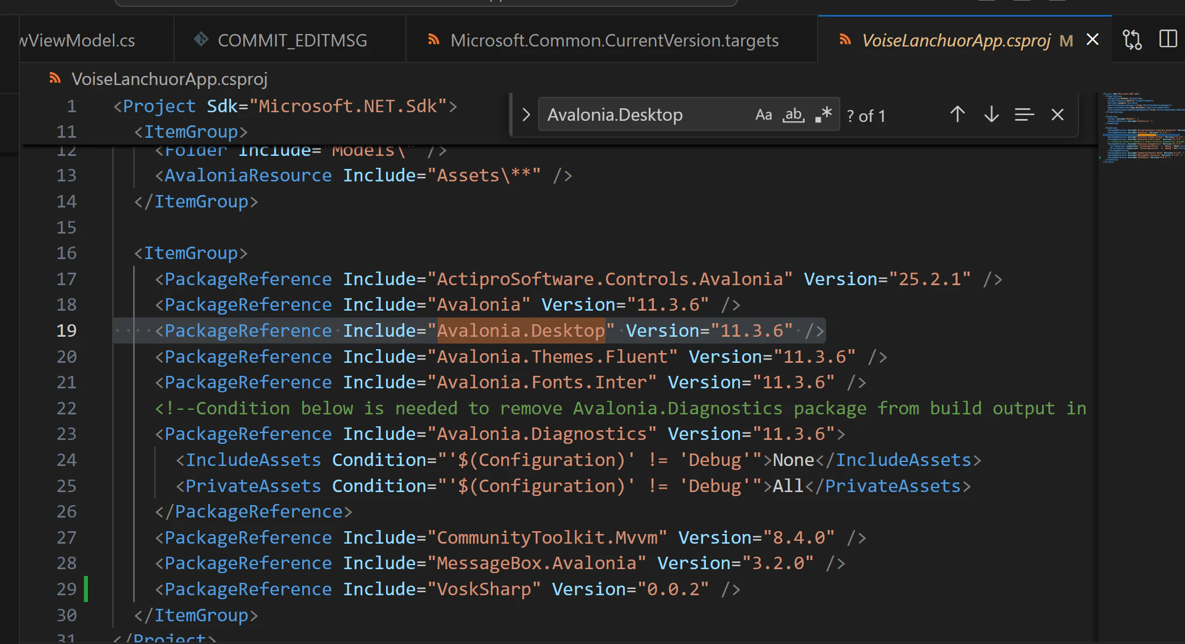Click "CommunityToolkit.Mvvm" package reference text
Viewport: 1185px width, 644px height.
click(547, 537)
